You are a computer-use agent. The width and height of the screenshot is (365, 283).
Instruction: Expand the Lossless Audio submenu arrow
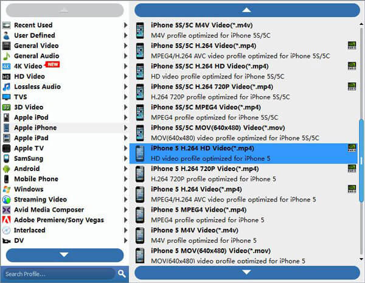pos(125,86)
